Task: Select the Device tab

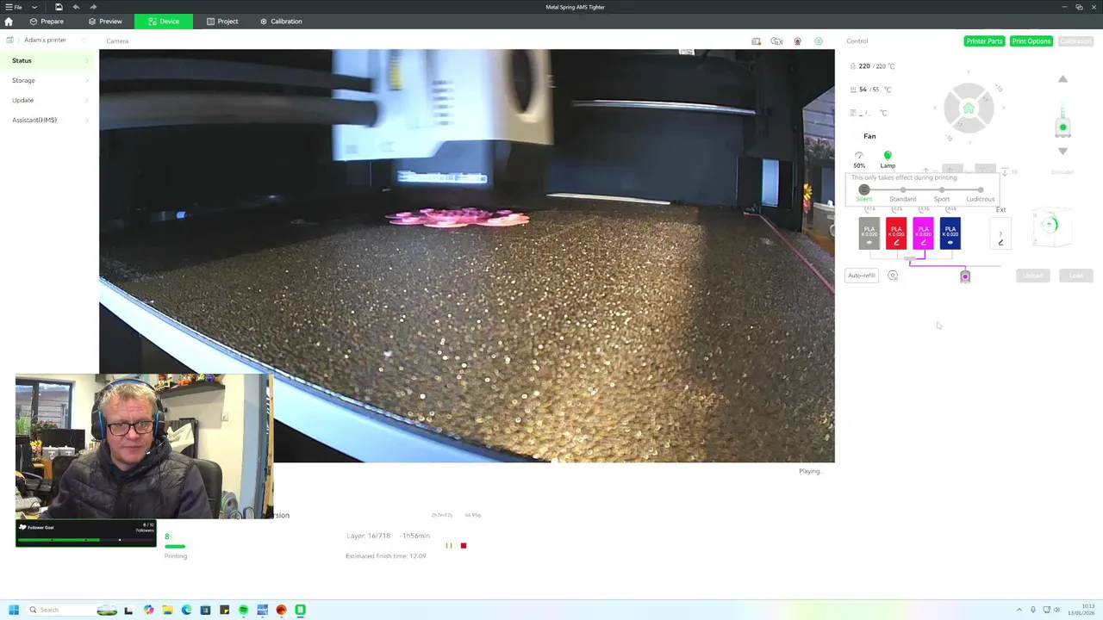Action: (x=164, y=22)
